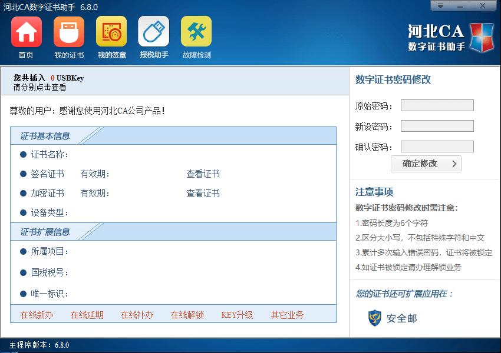Click the 唯一标识 row label
Viewport: 501px width, 353px height.
coord(49,294)
